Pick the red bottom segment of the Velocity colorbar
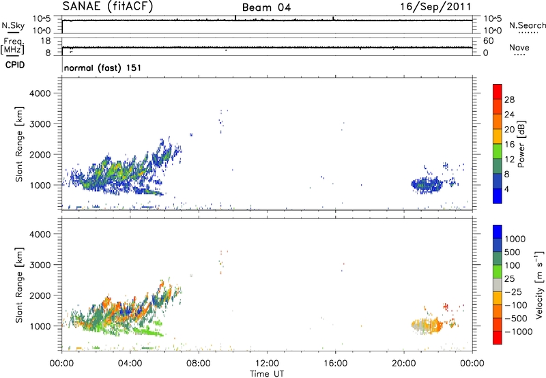Viewport: 546px width, 378px height. [498, 338]
